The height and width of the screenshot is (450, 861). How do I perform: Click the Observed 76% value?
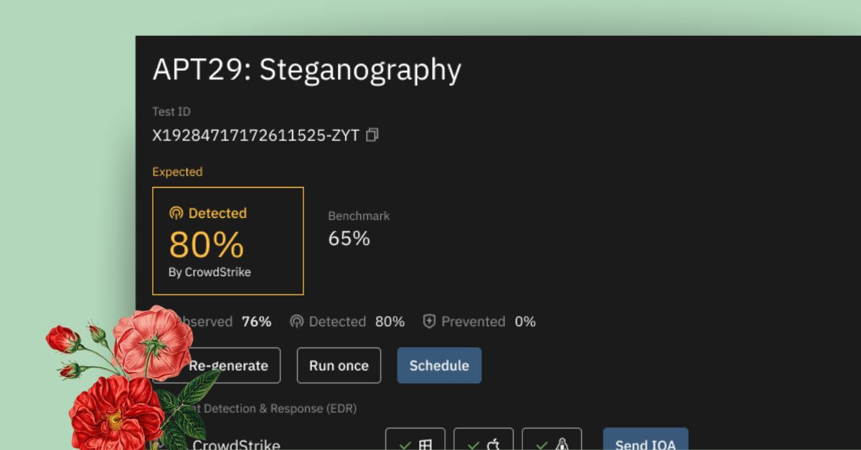(256, 322)
